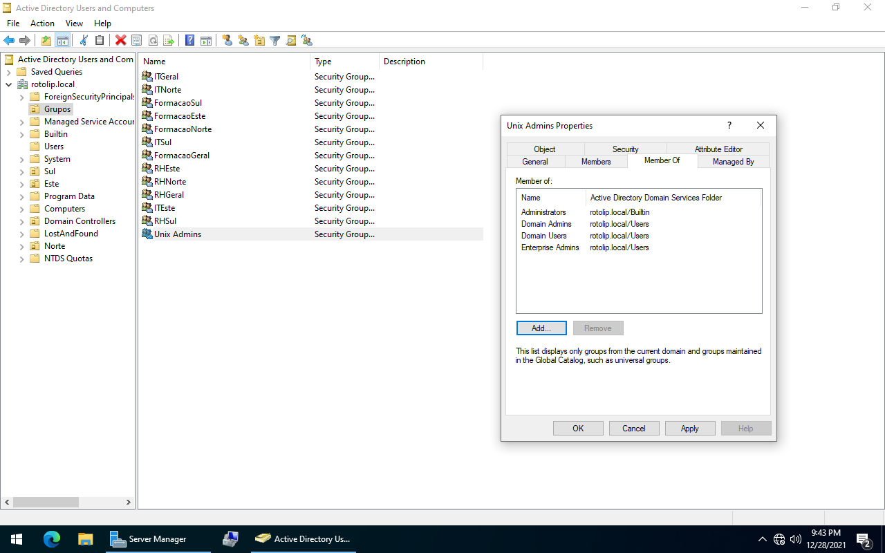Click the Cut scissors toolbar icon

pyautogui.click(x=84, y=41)
